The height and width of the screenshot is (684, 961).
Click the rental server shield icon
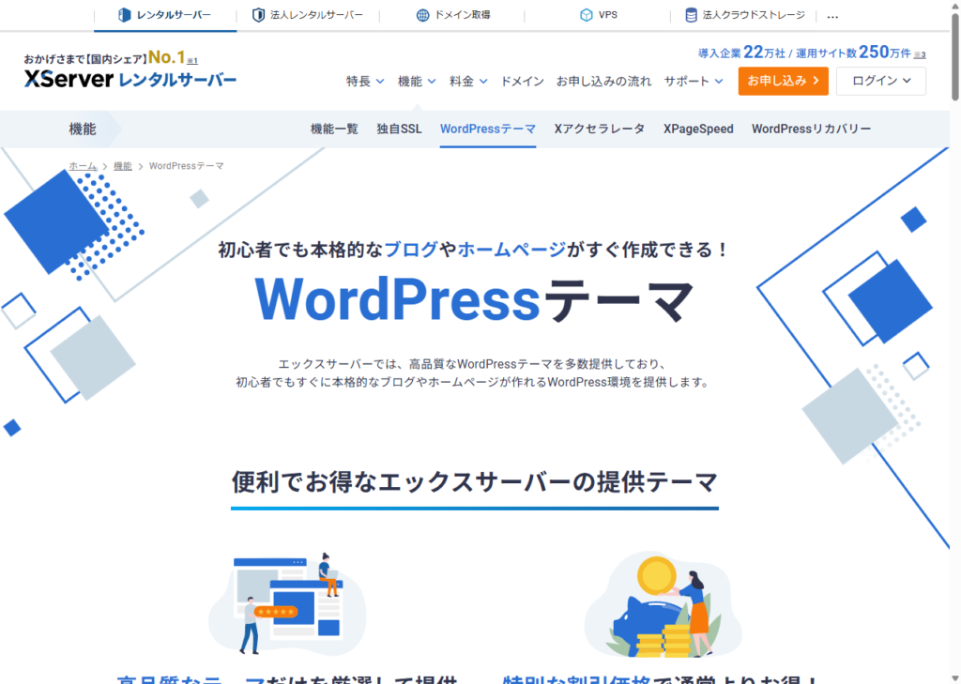125,15
